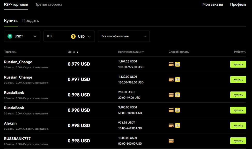Switch to the Продать tab

31,21
